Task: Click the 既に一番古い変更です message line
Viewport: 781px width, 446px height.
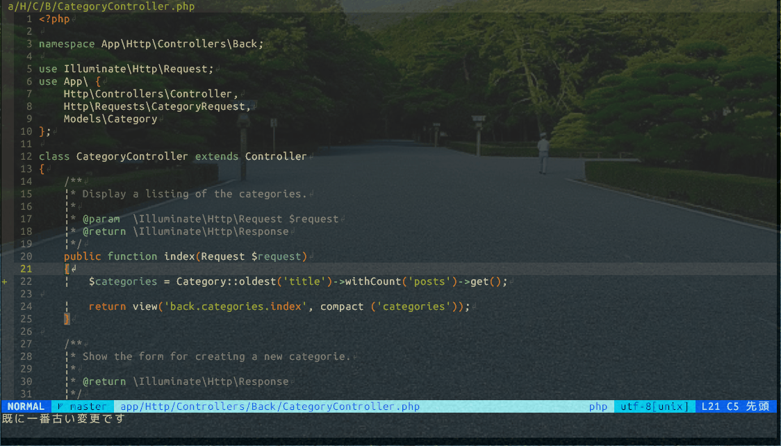Action: pyautogui.click(x=61, y=419)
